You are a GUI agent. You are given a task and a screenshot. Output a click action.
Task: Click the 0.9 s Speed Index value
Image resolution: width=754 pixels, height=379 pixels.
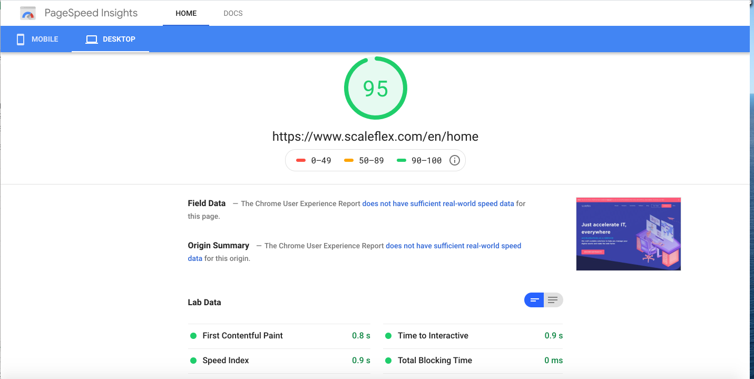point(361,361)
